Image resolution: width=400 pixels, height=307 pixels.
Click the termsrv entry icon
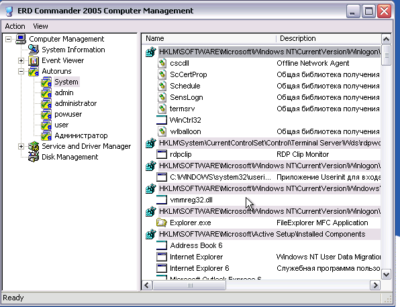162,109
